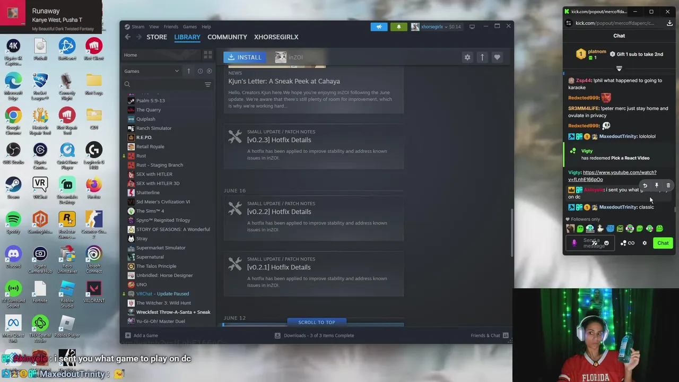Sort games by recent activity clock icon

[200, 71]
